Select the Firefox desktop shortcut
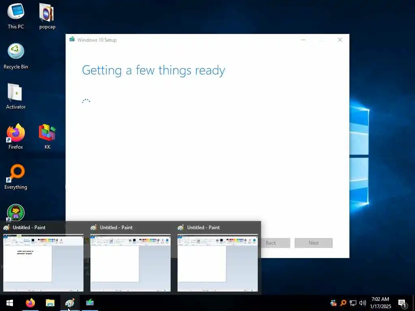 pyautogui.click(x=16, y=136)
